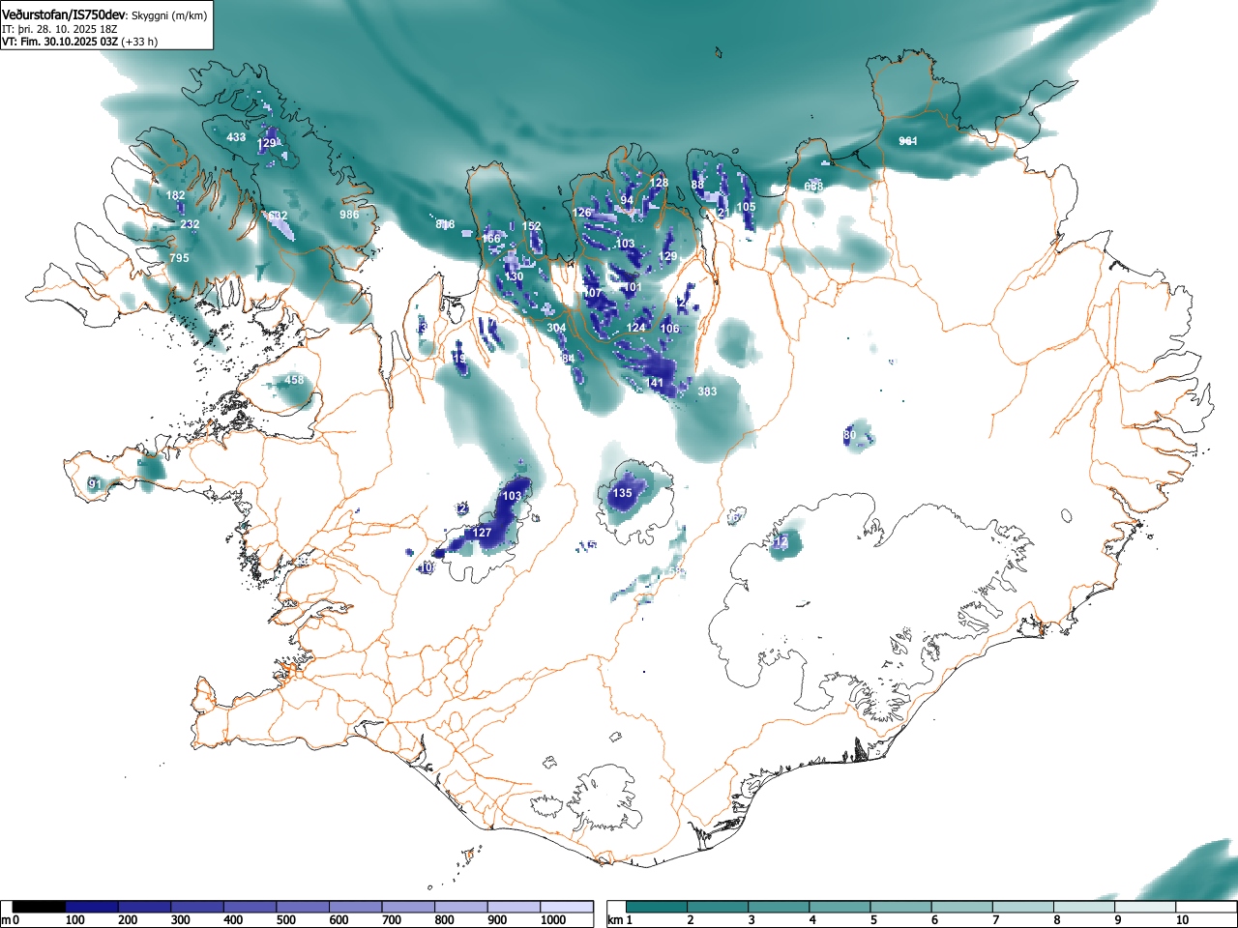The width and height of the screenshot is (1238, 928).
Task: Click the '80' visibility value in the east
Action: (849, 436)
